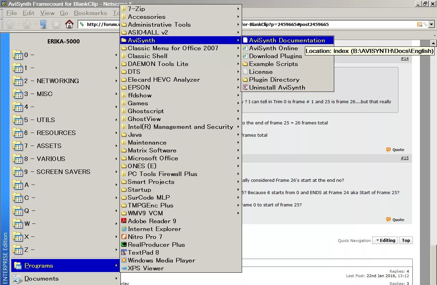Open Download Plugins shortcut
Image resolution: width=437 pixels, height=285 pixels.
[x=287, y=56]
